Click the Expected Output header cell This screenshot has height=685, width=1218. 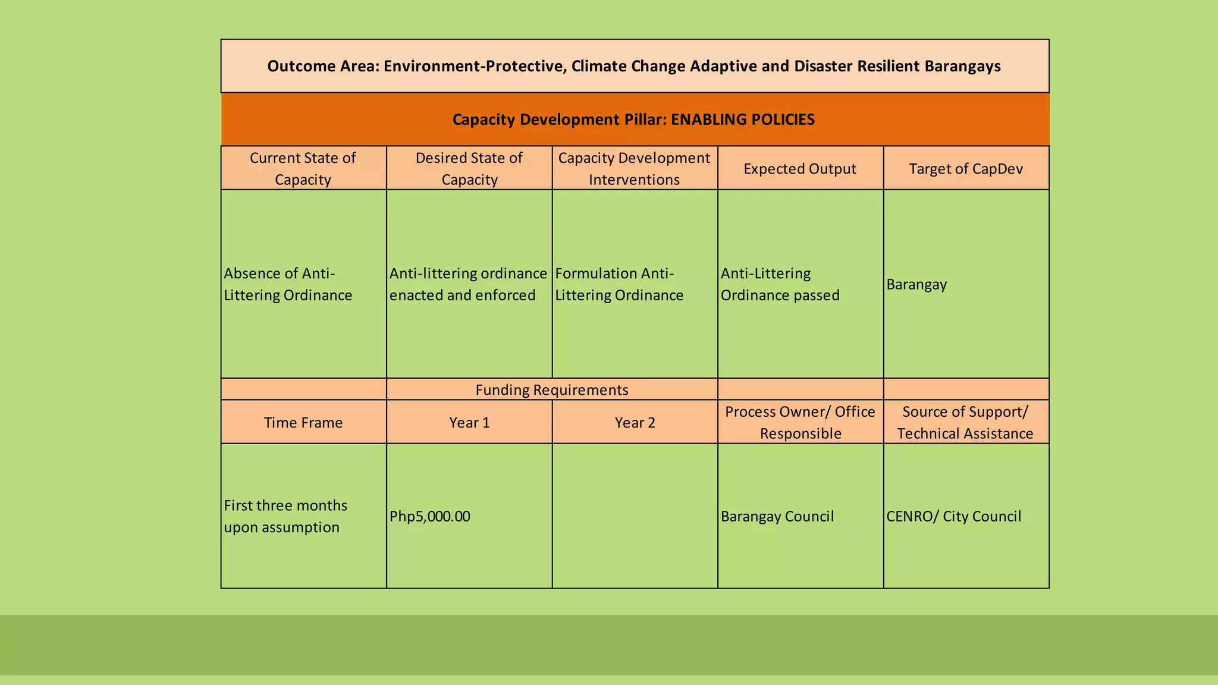pos(799,169)
